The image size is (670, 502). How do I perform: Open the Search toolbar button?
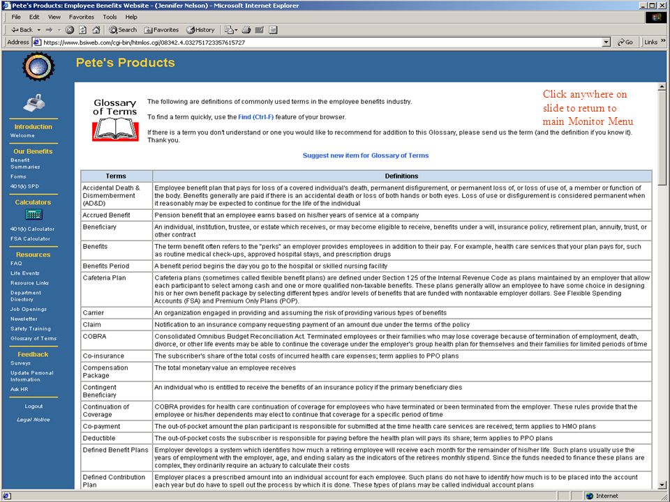[x=123, y=30]
